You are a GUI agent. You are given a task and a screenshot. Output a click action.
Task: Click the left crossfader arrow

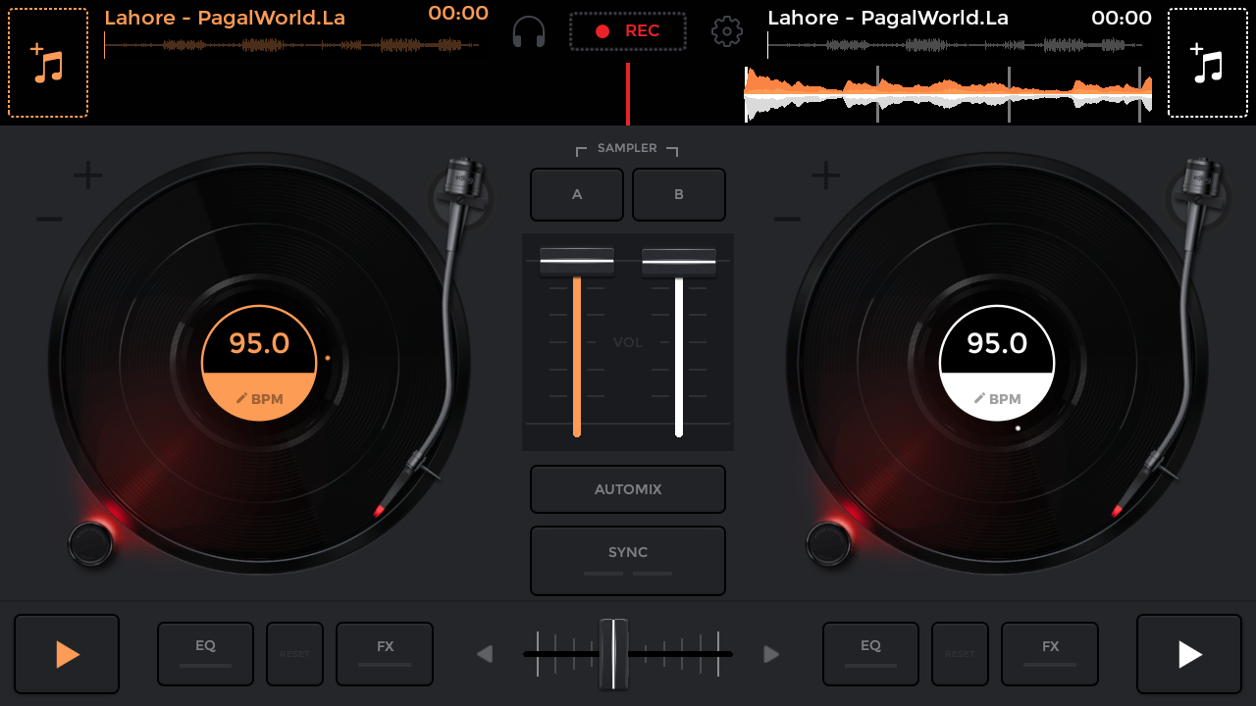pos(485,654)
